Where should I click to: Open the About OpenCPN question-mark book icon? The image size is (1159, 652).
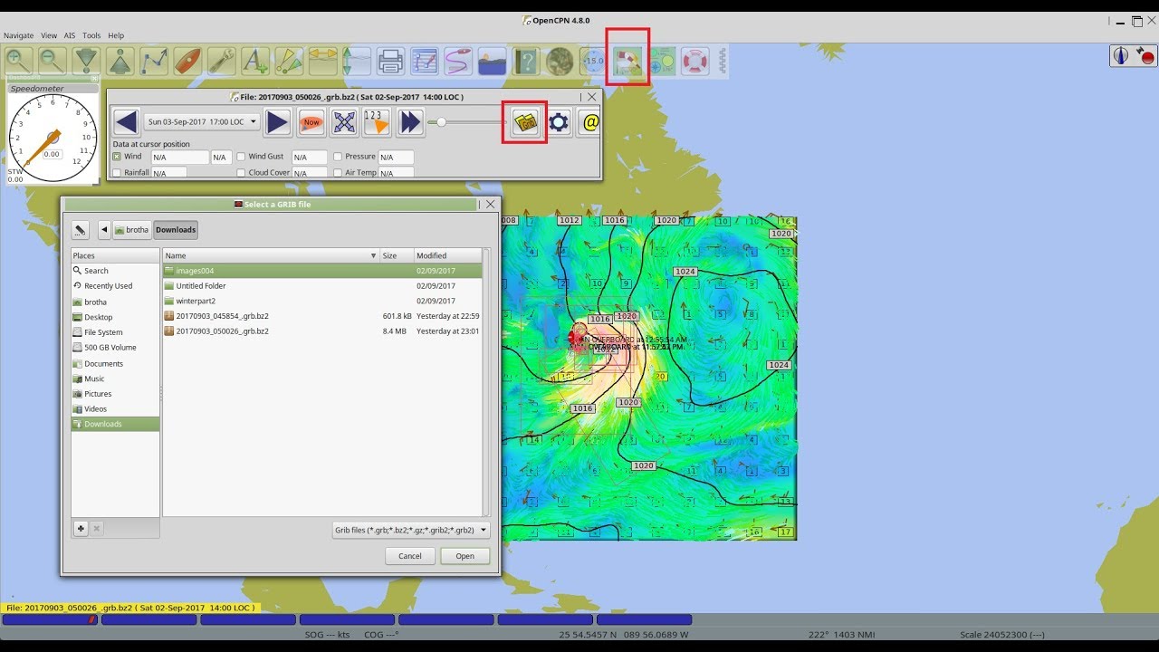point(526,61)
